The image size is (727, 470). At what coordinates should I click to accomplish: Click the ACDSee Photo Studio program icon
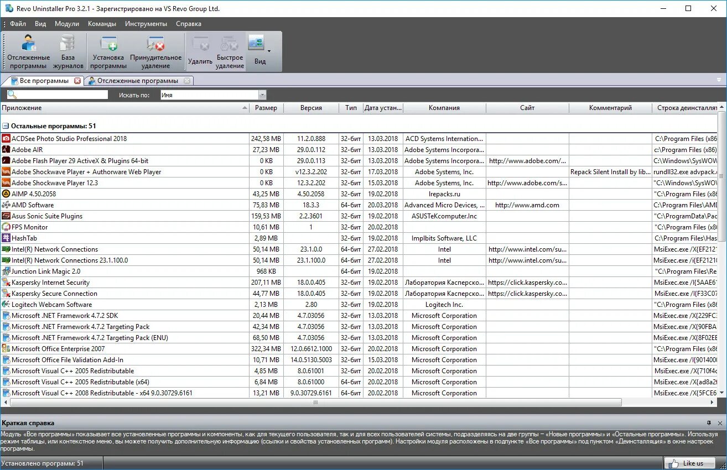[x=6, y=139]
